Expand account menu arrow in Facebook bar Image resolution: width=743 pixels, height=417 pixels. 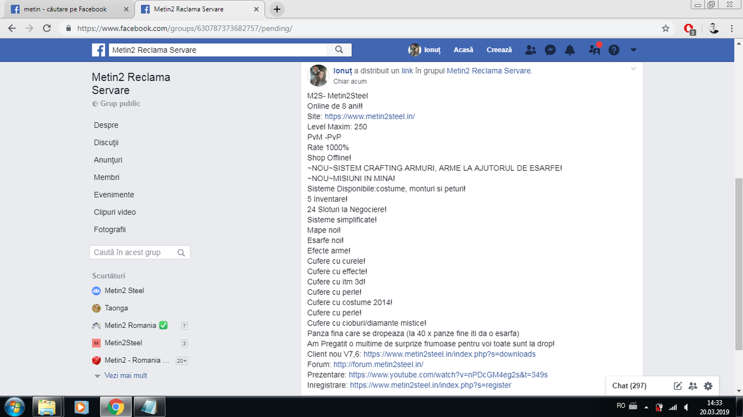pyautogui.click(x=633, y=50)
